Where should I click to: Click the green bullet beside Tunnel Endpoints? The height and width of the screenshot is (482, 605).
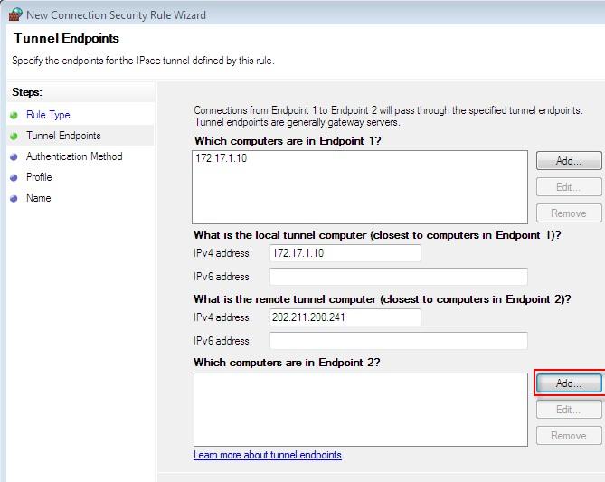coord(14,136)
